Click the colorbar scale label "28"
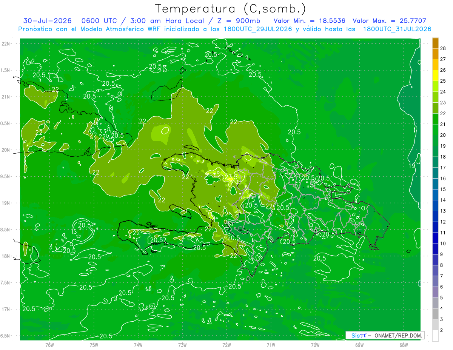 pos(443,48)
